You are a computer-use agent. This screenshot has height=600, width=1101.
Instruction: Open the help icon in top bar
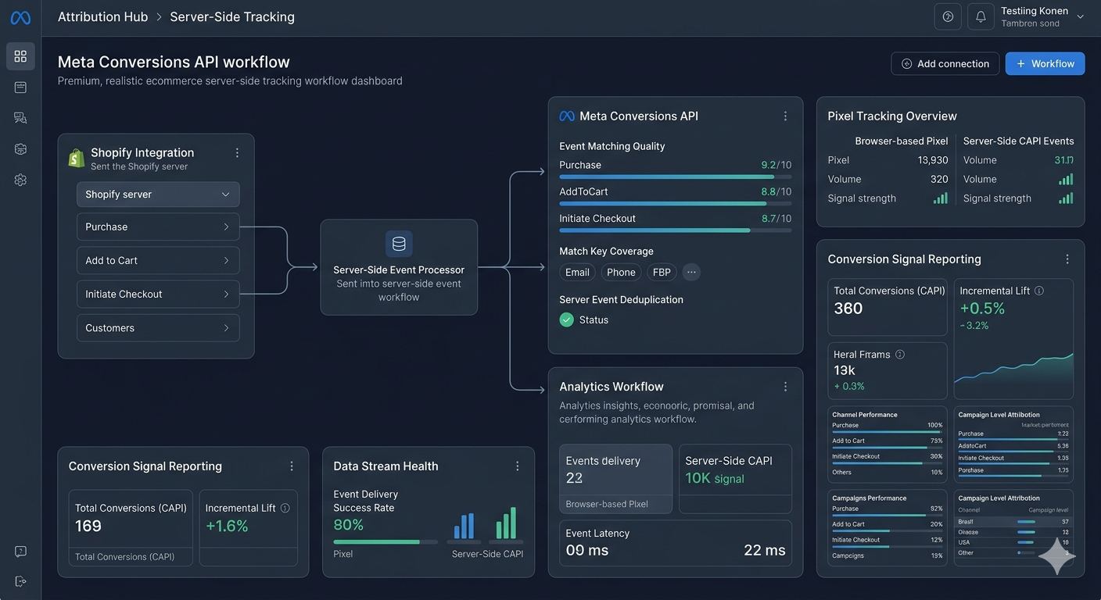click(948, 16)
